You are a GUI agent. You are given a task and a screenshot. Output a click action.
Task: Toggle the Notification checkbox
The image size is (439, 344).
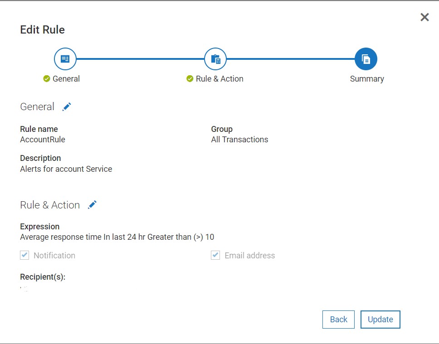point(24,256)
